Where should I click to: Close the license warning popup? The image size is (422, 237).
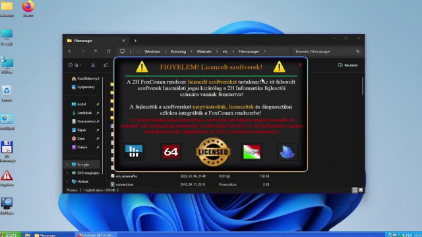[x=300, y=65]
